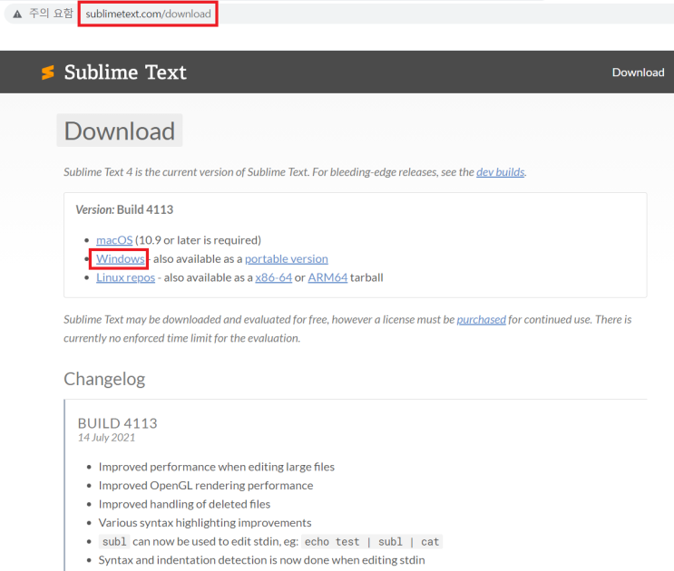Click the sublimetext.com/download address field
The width and height of the screenshot is (674, 571).
148,15
